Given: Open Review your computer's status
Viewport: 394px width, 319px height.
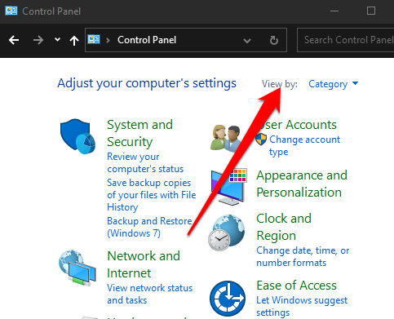Looking at the screenshot, I should [x=145, y=162].
